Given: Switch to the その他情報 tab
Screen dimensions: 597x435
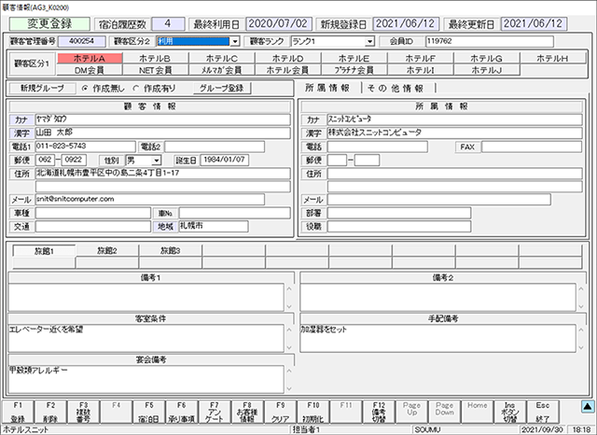Looking at the screenshot, I should click(396, 88).
